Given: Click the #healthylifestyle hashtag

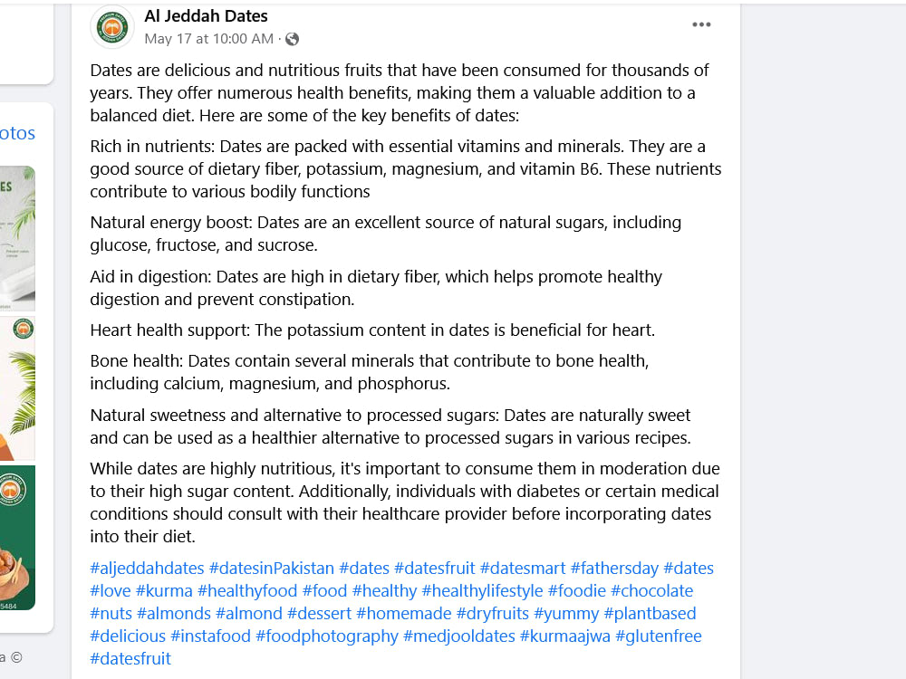Looking at the screenshot, I should [483, 590].
